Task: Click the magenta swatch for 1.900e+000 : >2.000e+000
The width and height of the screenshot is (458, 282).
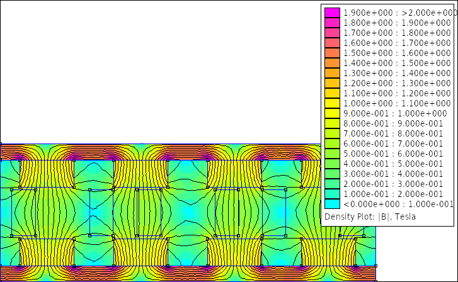Action: pos(332,13)
